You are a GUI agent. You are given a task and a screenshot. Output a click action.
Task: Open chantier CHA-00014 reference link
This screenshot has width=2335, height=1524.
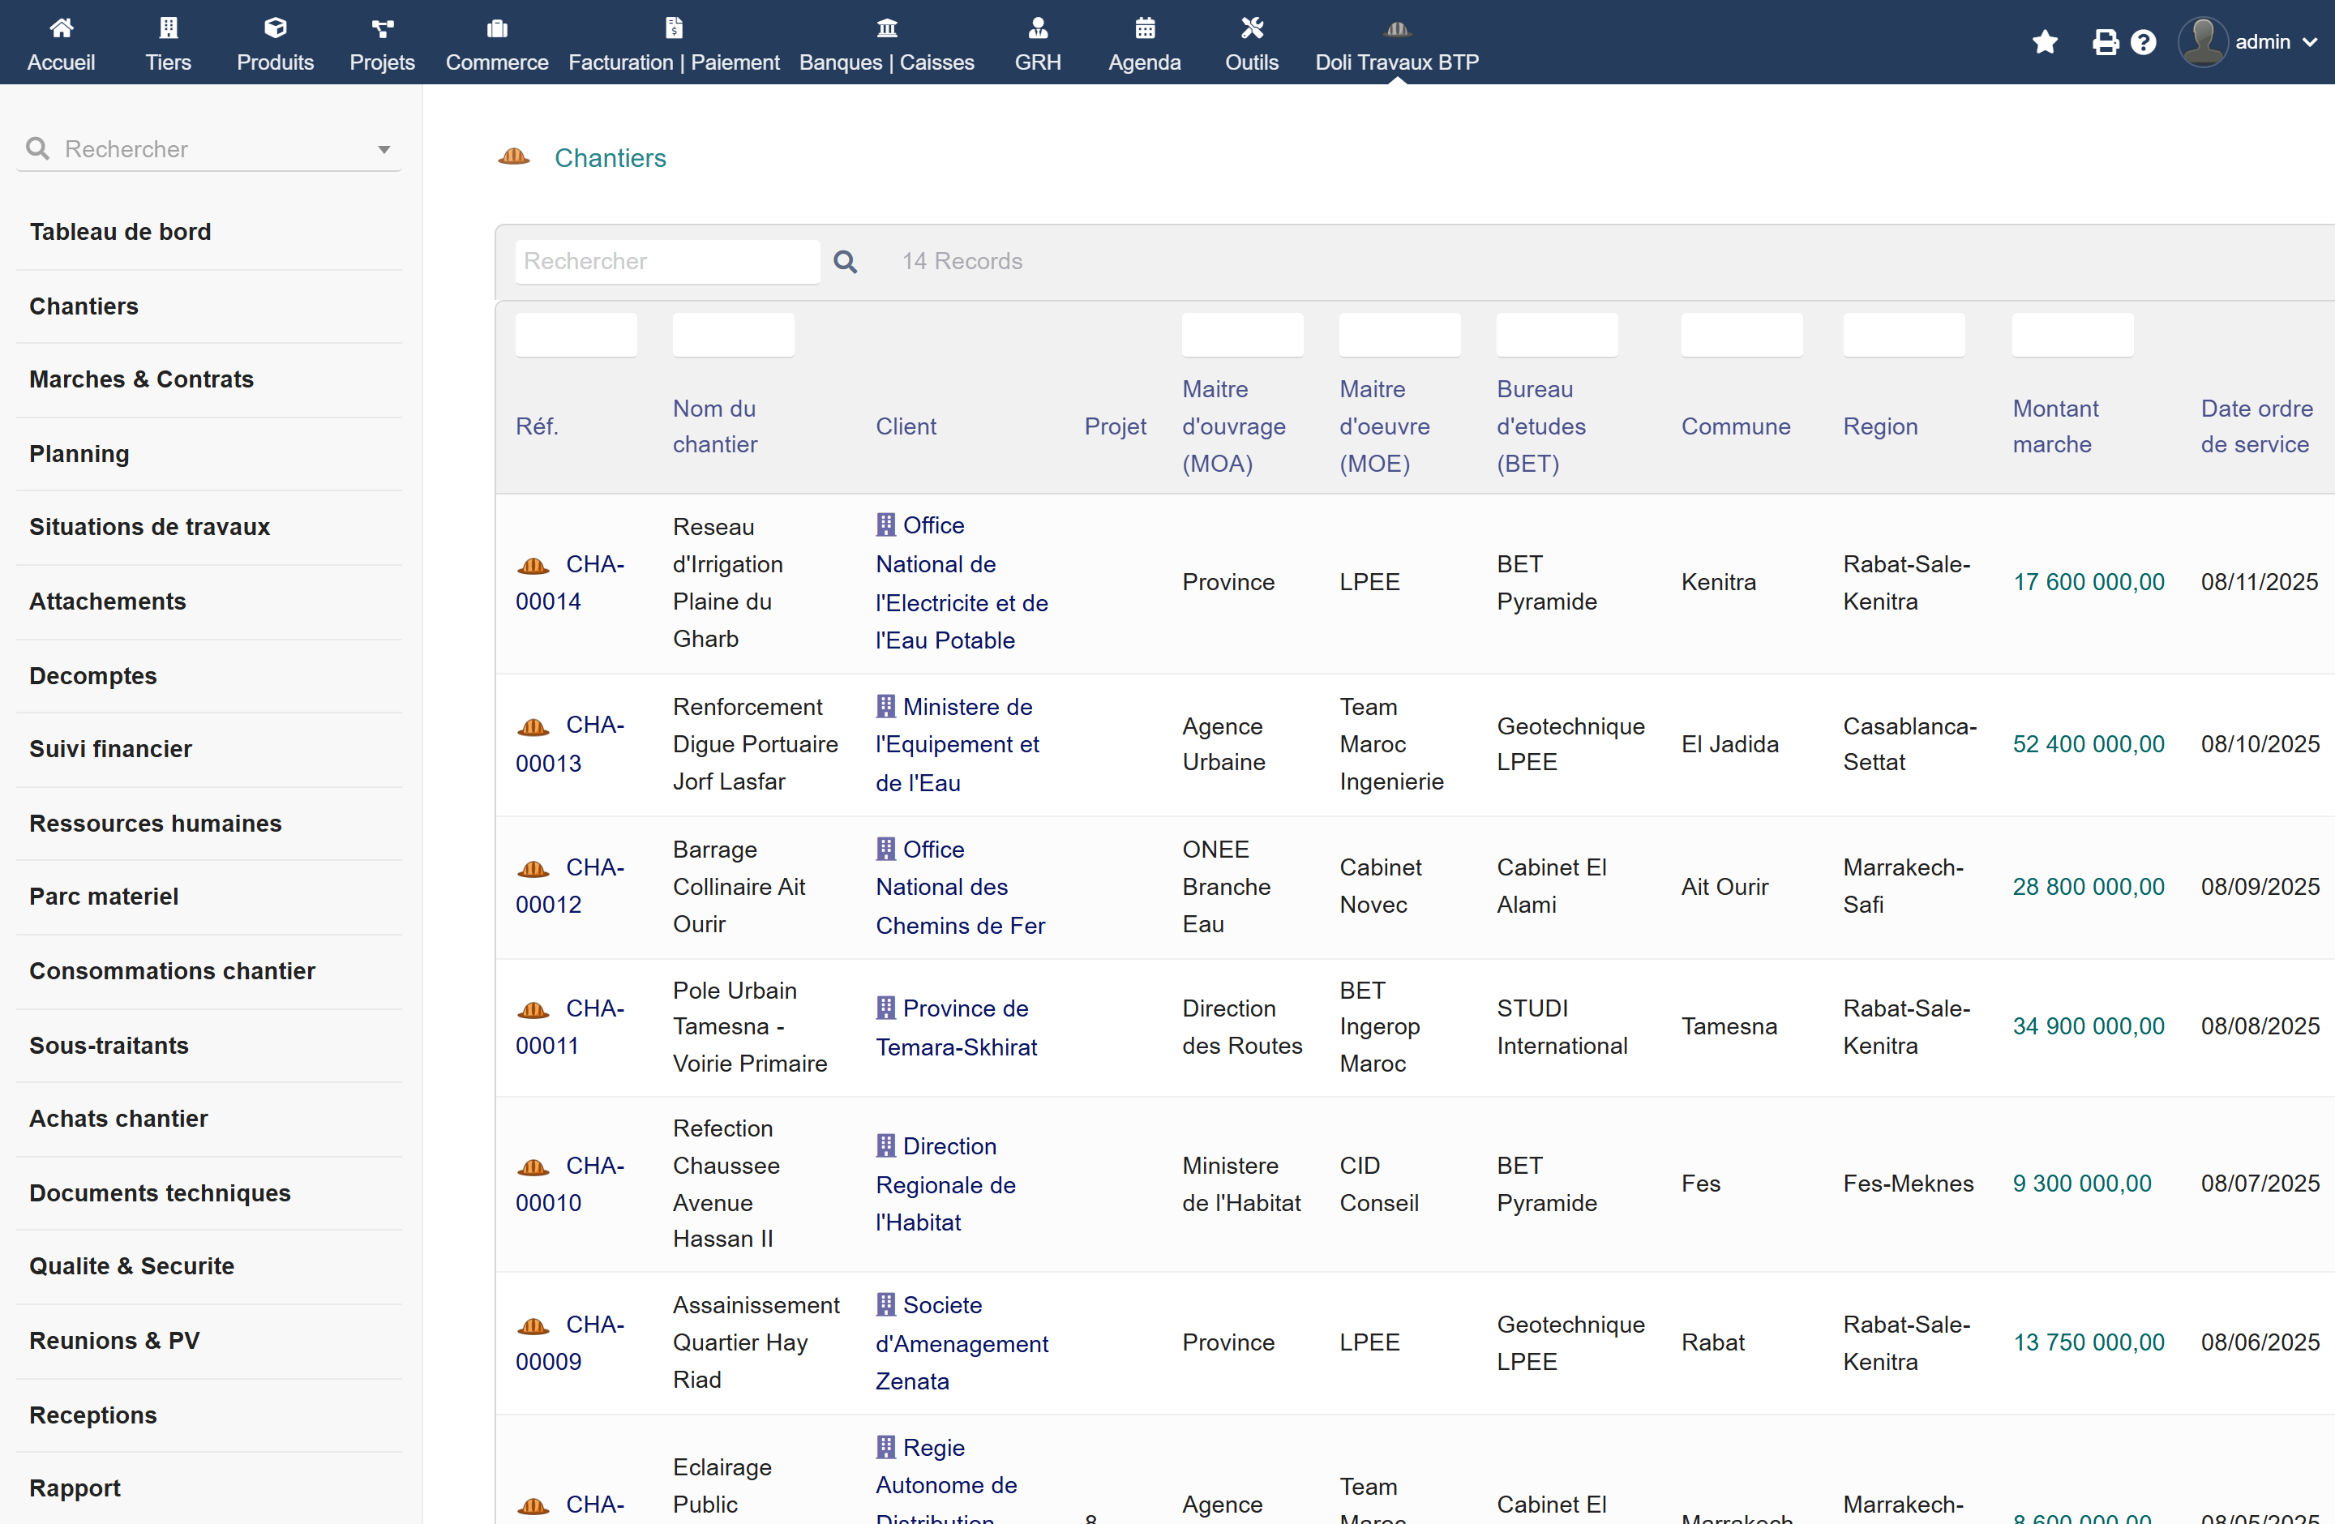(x=570, y=583)
